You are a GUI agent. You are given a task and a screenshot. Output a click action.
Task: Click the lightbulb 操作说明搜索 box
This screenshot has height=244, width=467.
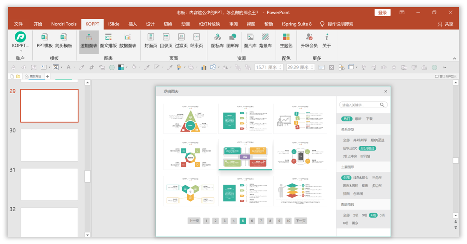pyautogui.click(x=336, y=24)
